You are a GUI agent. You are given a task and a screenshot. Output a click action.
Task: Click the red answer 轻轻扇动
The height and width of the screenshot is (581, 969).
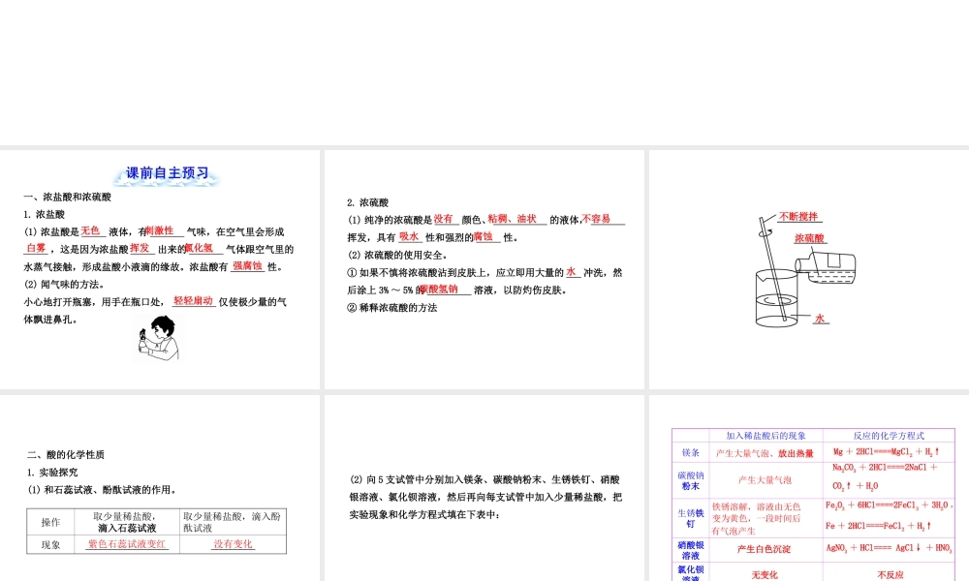click(x=194, y=301)
